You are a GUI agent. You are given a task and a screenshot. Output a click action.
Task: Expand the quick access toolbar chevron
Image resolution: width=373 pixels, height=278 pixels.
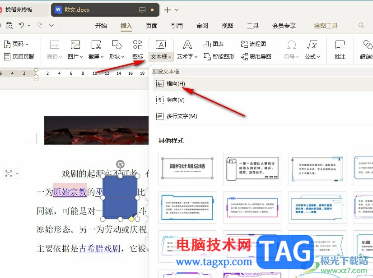click(51, 25)
